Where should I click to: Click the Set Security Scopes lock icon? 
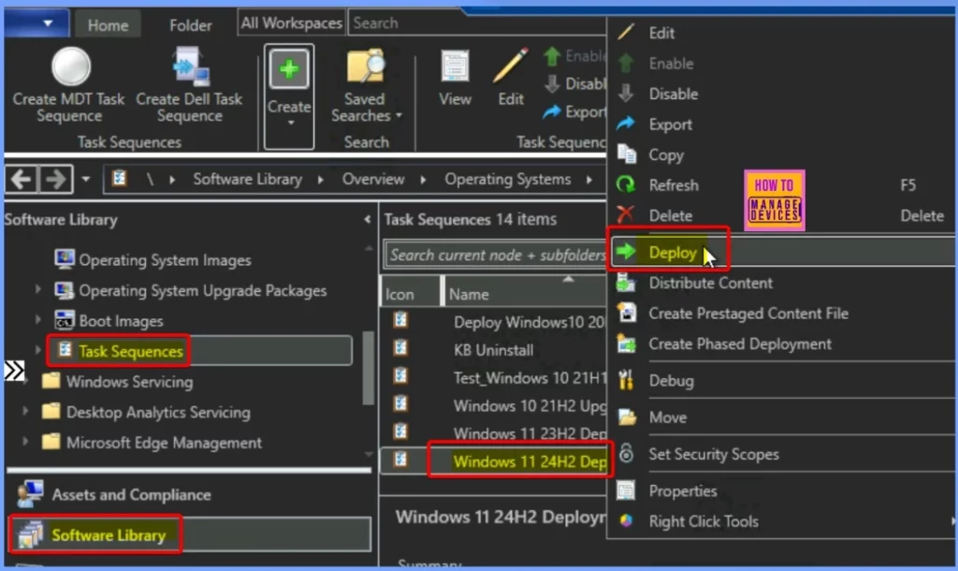click(626, 453)
